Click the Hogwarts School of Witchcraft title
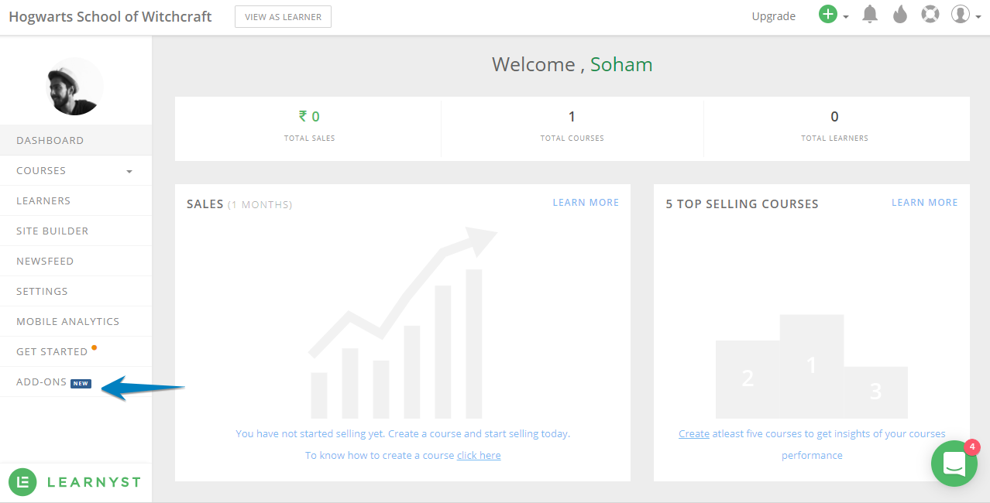 pyautogui.click(x=110, y=16)
